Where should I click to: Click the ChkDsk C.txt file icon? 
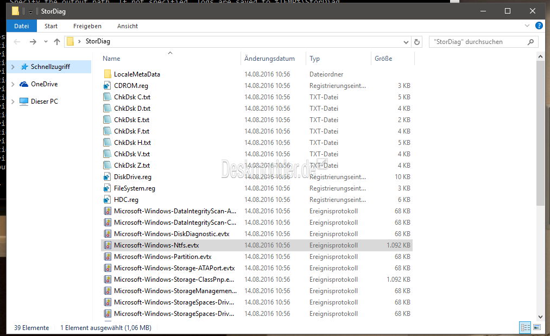pos(108,97)
